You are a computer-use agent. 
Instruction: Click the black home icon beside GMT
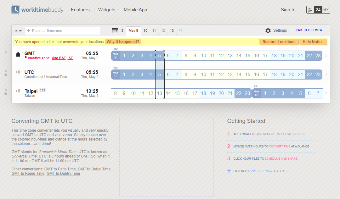[x=18, y=55]
